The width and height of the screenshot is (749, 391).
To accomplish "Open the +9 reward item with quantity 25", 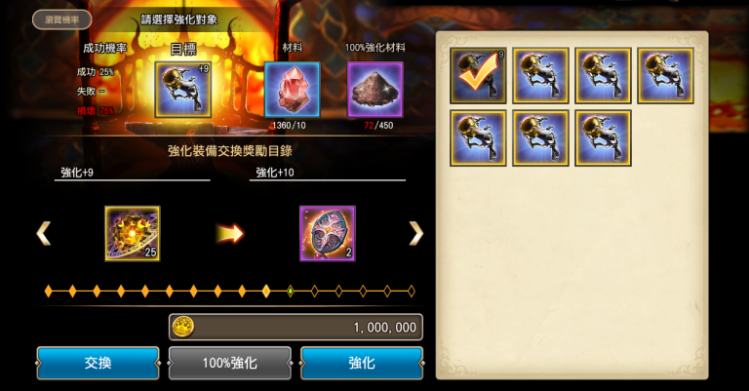I will 133,233.
